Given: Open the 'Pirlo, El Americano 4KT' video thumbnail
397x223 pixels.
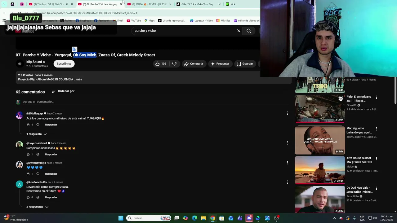Looking at the screenshot, I should [x=320, y=108].
